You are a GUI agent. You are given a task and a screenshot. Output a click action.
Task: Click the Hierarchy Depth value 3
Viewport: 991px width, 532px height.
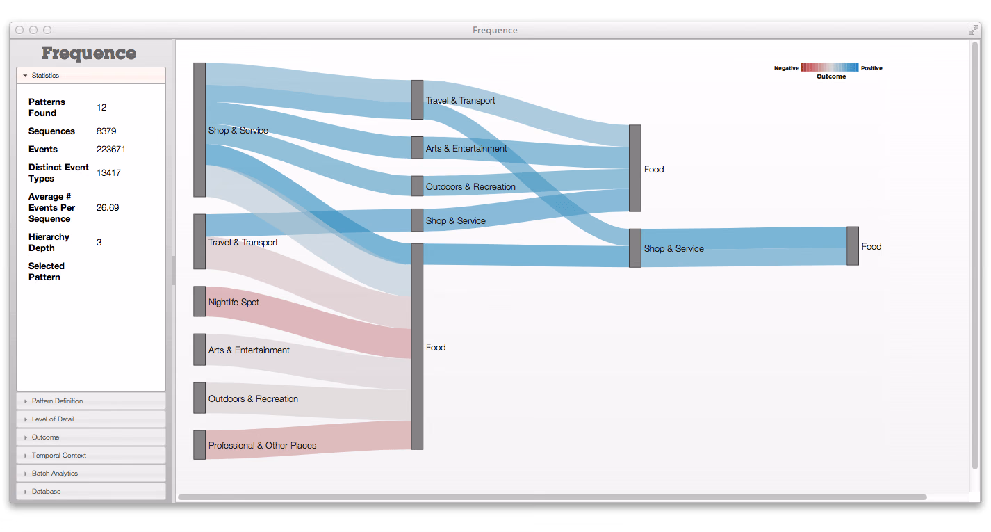click(99, 242)
